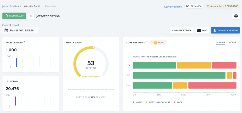Screen dimensions: 242x113
Task: Open the settings gear icon
Action: [236, 16]
